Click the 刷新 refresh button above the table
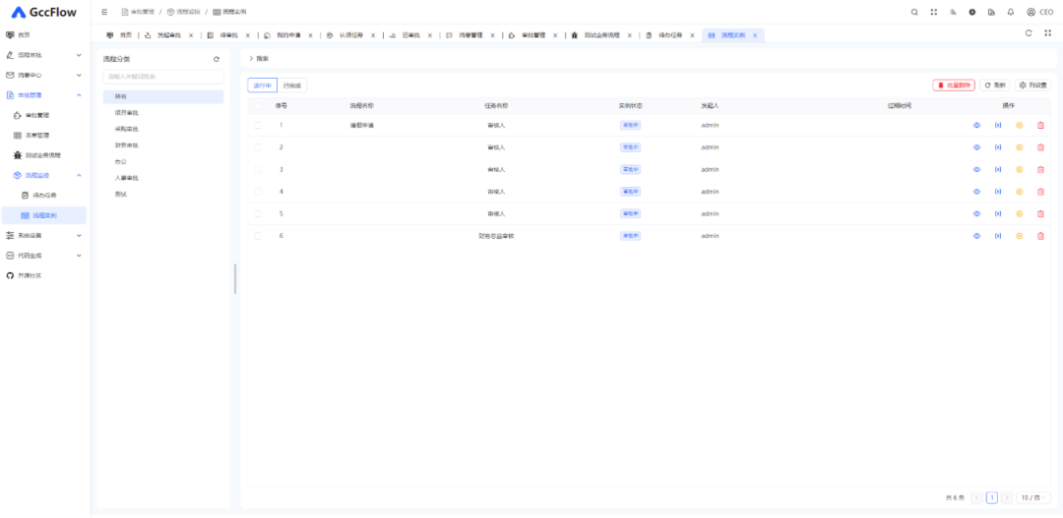1063x518 pixels. coord(995,86)
